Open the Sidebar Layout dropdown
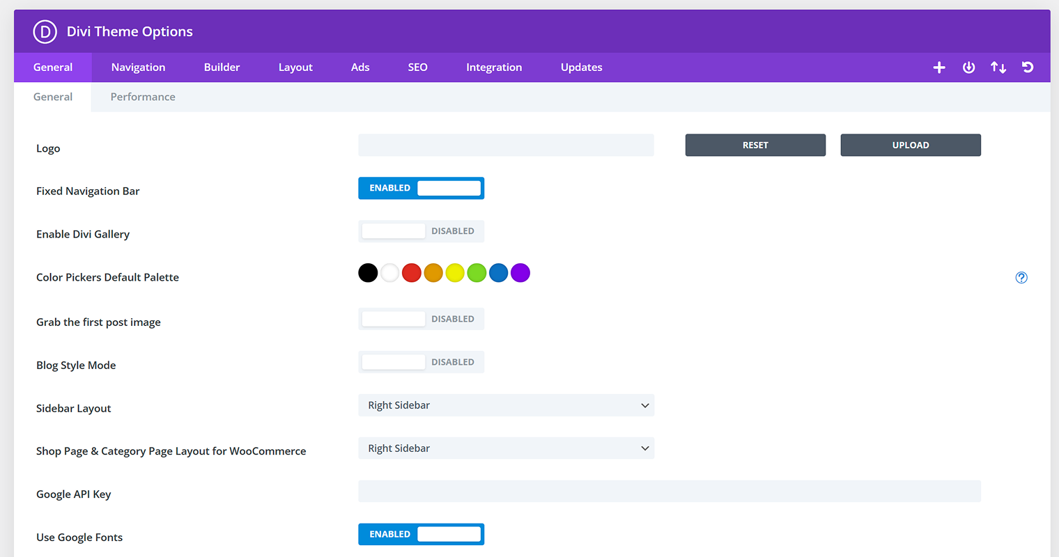Image resolution: width=1059 pixels, height=557 pixels. [507, 405]
